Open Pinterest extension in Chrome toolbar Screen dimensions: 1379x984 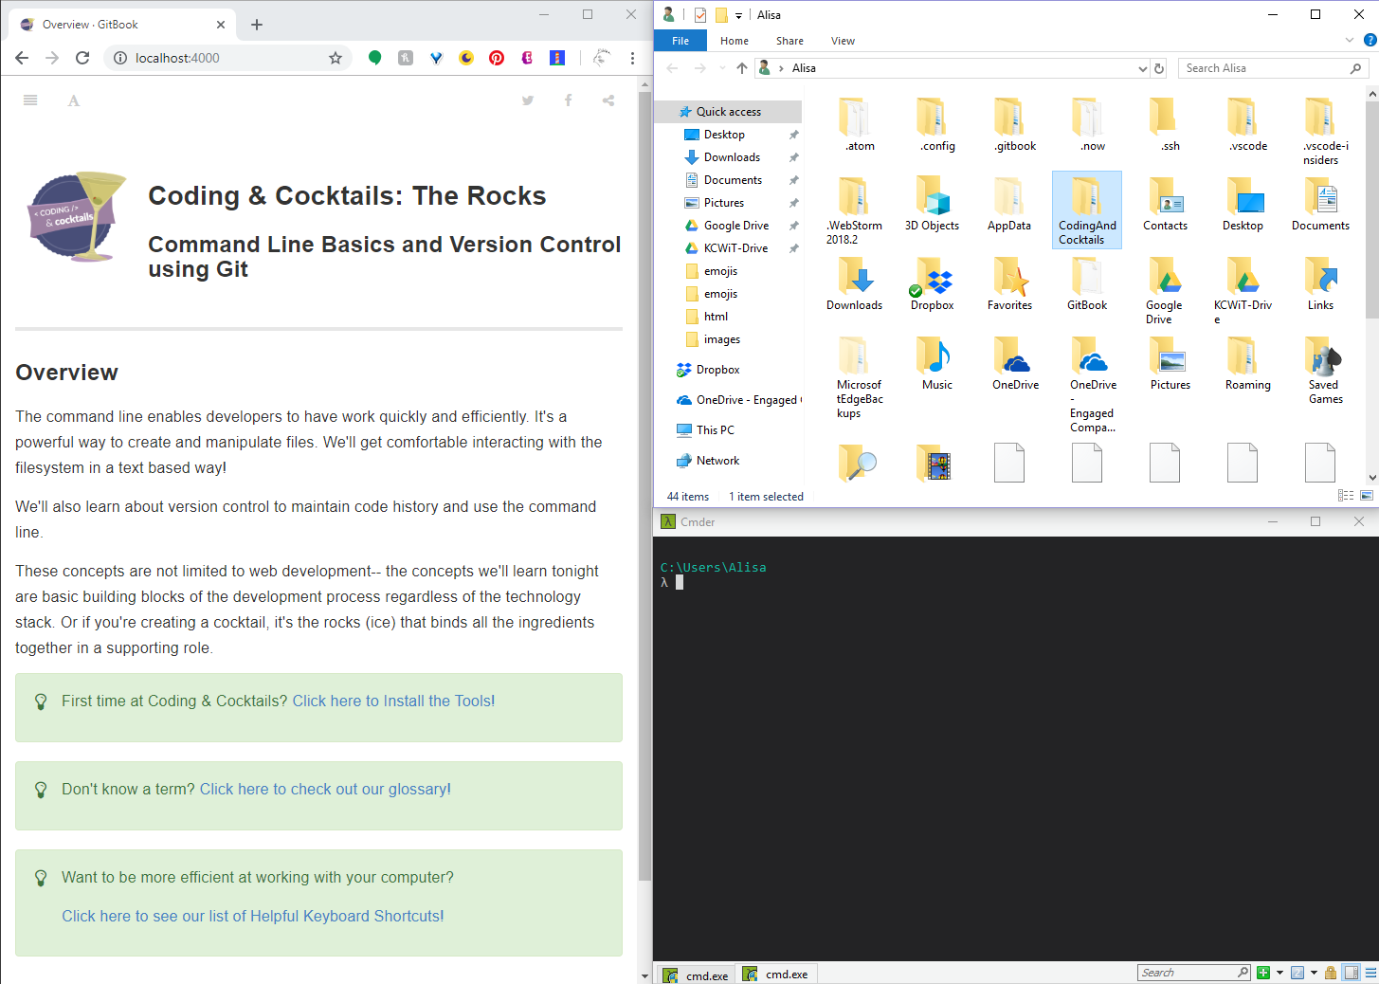tap(497, 58)
